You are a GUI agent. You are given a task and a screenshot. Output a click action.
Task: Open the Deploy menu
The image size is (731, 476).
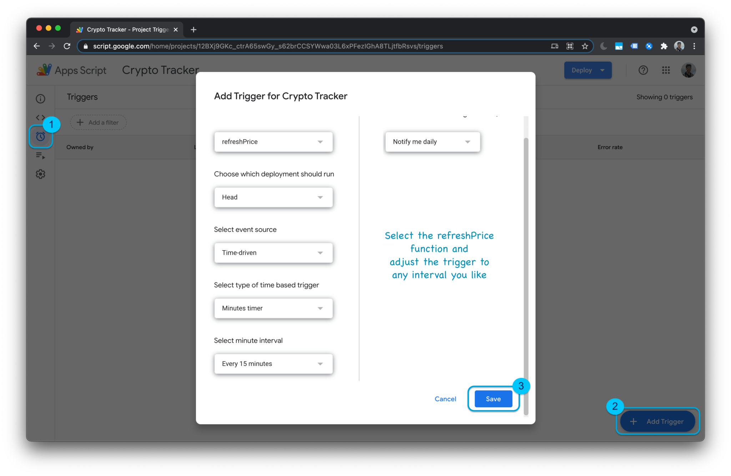click(x=587, y=70)
